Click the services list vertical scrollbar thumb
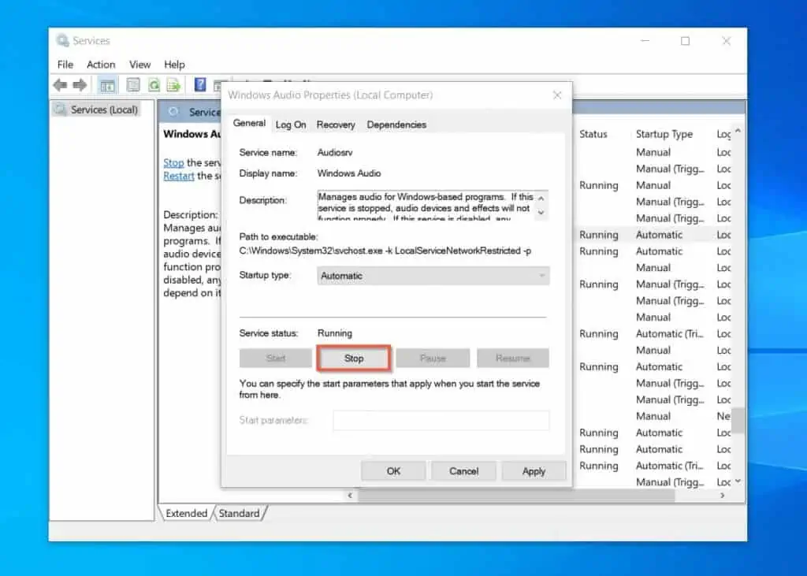Screen dimensions: 807x576 coord(738,421)
